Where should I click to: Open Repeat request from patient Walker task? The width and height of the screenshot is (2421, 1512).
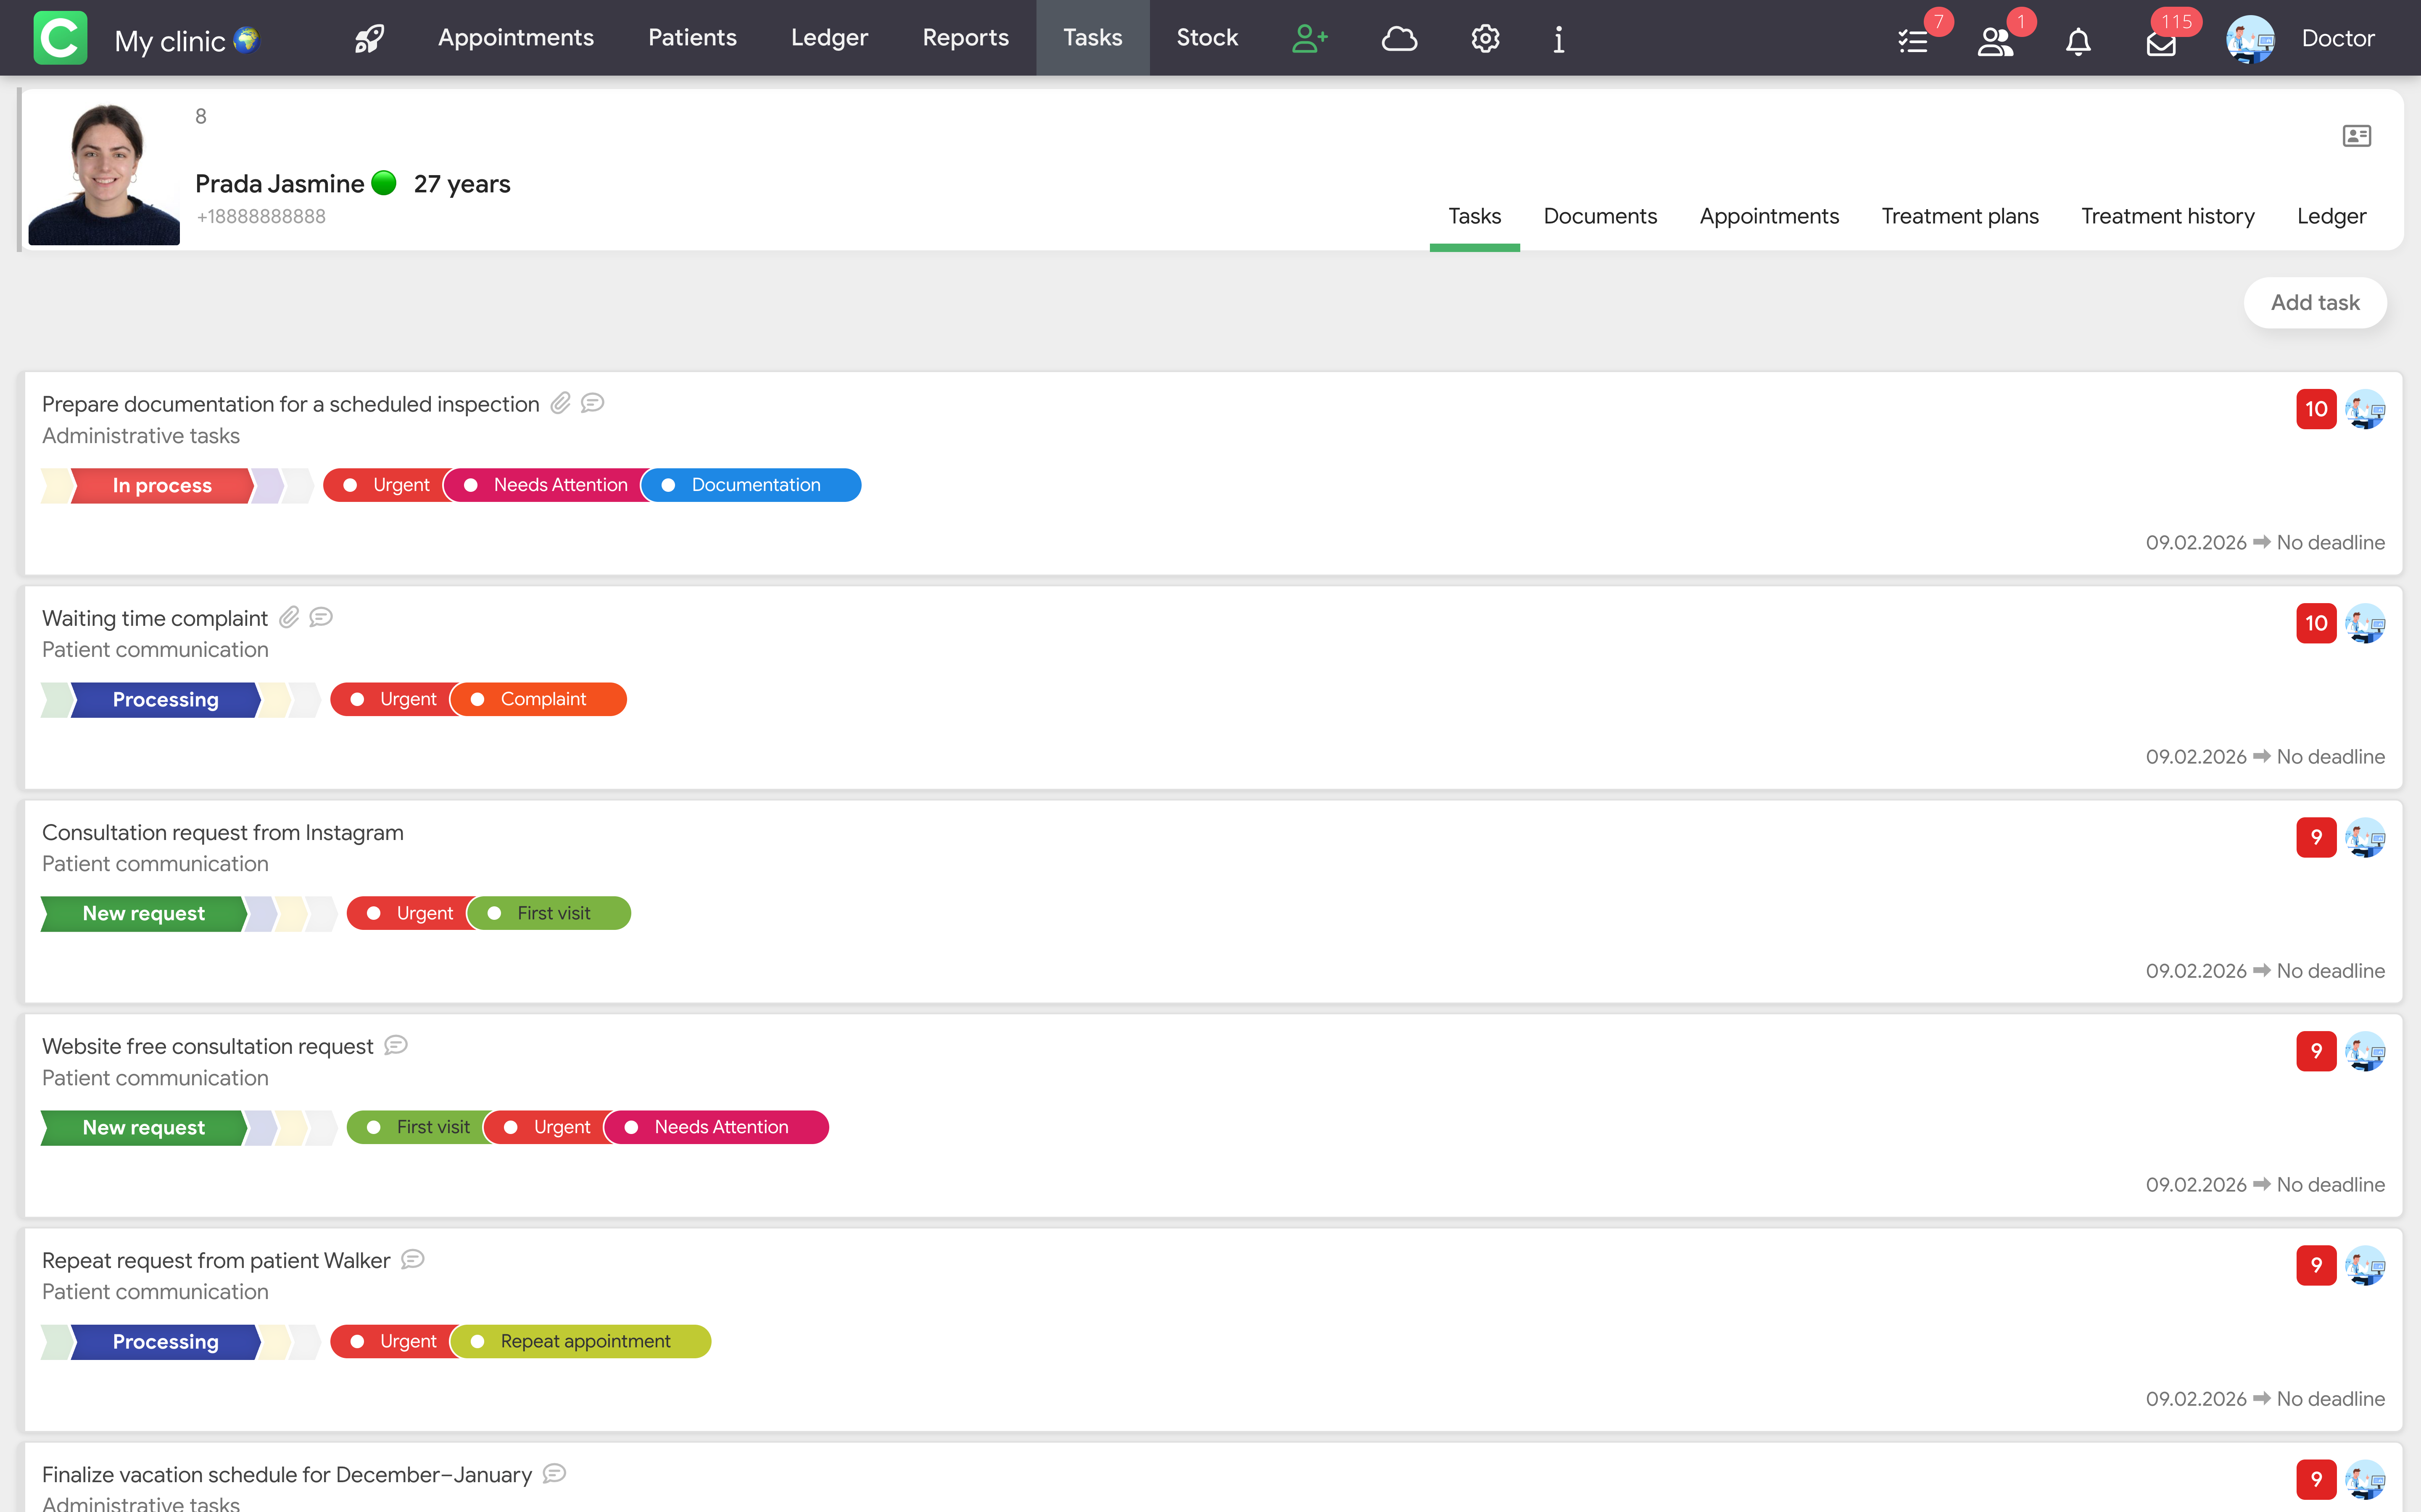216,1260
